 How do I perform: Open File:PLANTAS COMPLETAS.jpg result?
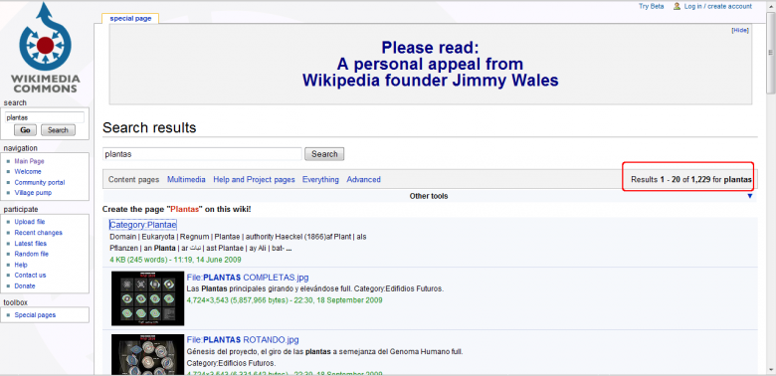pos(248,278)
